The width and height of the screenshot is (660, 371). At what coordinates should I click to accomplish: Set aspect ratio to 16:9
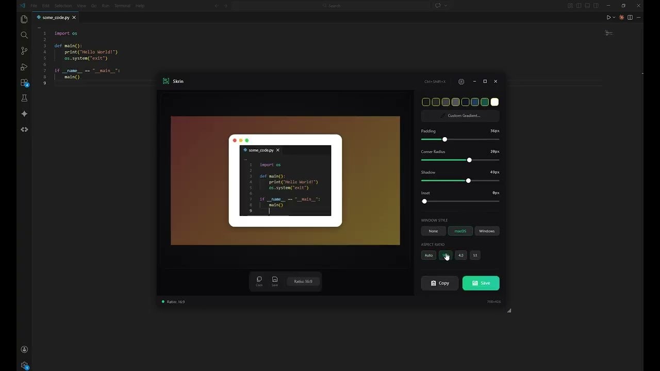(445, 255)
